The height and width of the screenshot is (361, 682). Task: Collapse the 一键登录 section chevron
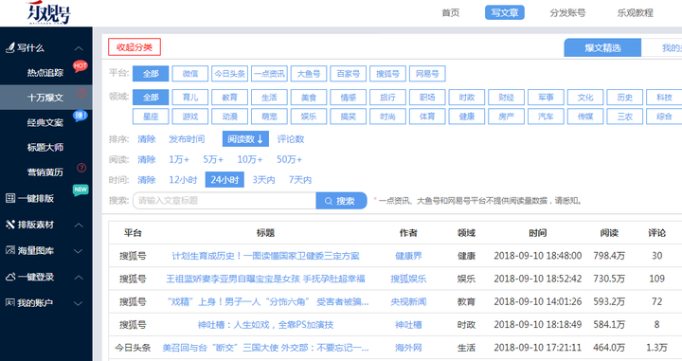pos(79,277)
